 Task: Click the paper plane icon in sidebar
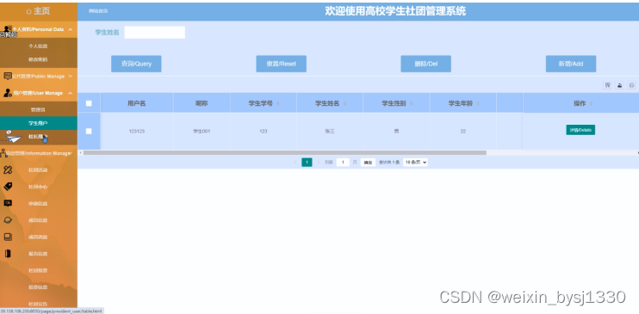coord(14,139)
